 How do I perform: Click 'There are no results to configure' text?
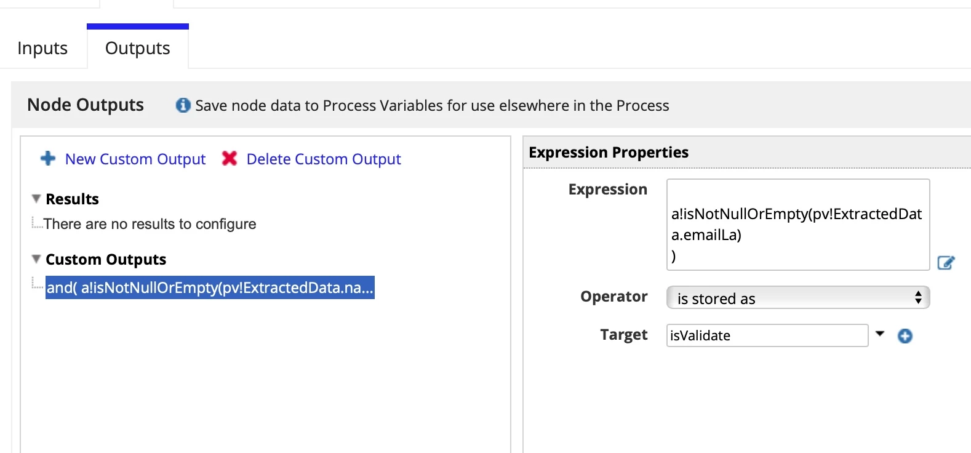click(150, 224)
